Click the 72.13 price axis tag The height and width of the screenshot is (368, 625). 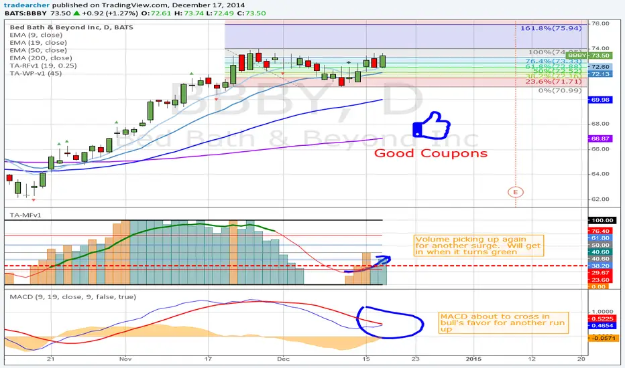600,74
